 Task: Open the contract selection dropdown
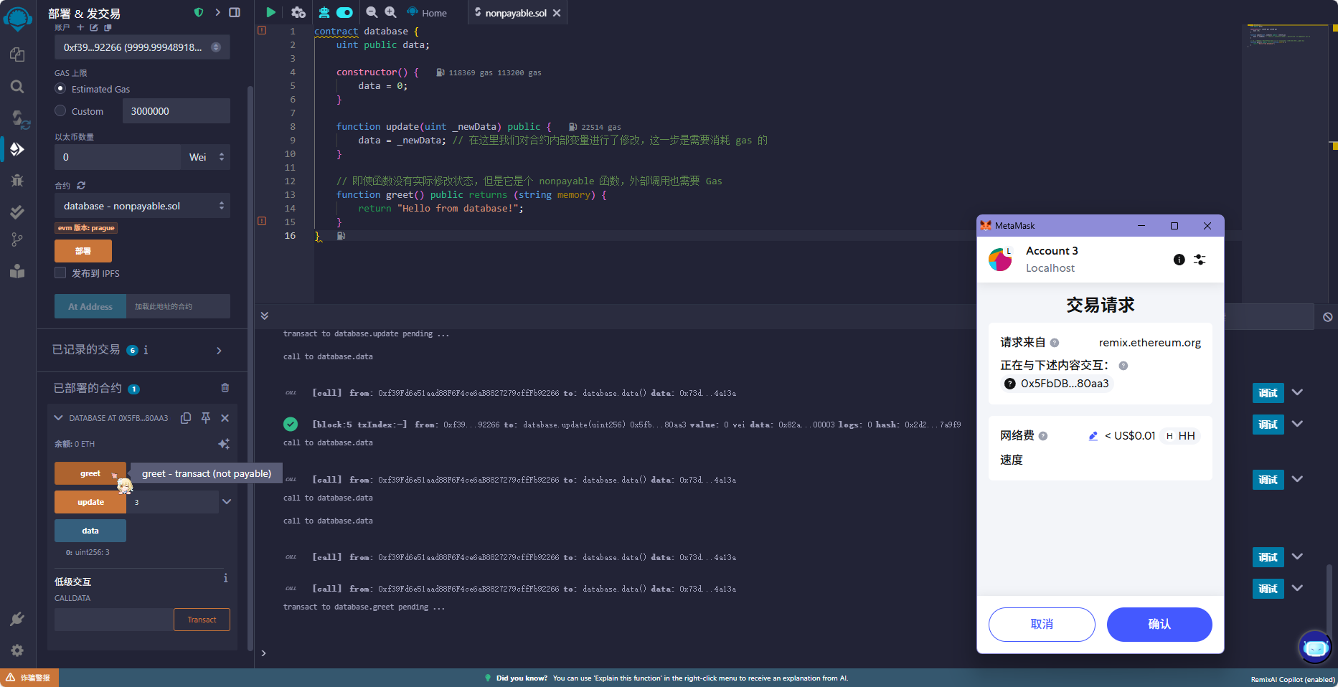142,206
